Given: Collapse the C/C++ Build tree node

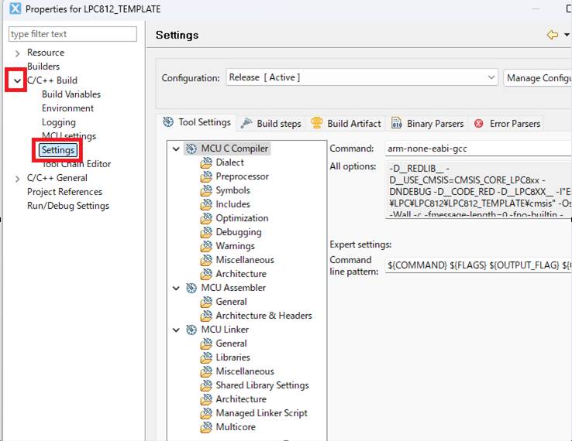Looking at the screenshot, I should pos(17,80).
